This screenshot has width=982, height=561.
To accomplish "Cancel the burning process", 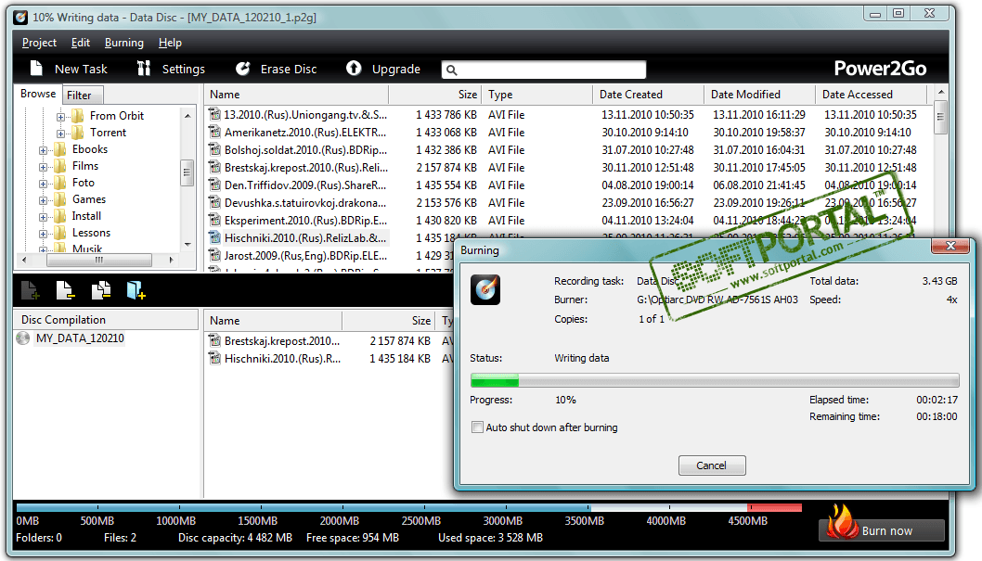I will (x=712, y=465).
